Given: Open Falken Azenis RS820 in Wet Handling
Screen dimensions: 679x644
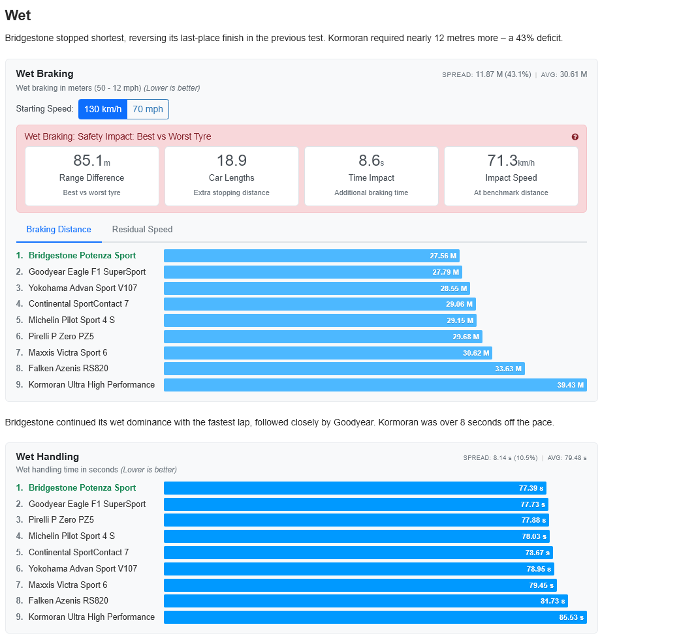Looking at the screenshot, I should [69, 601].
